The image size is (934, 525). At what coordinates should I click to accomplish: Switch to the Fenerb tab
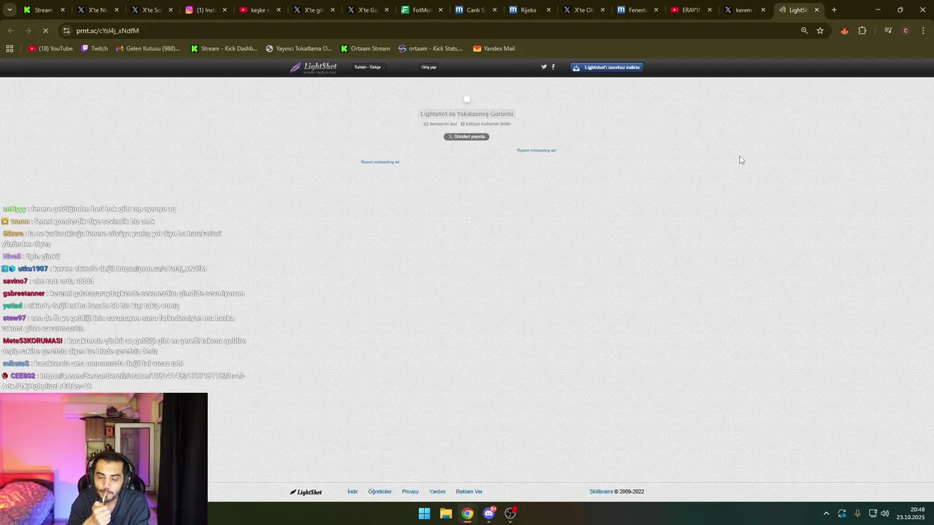coord(638,10)
